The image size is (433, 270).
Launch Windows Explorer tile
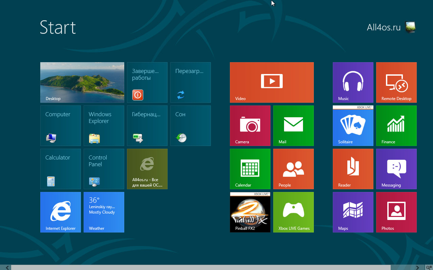pos(104,126)
